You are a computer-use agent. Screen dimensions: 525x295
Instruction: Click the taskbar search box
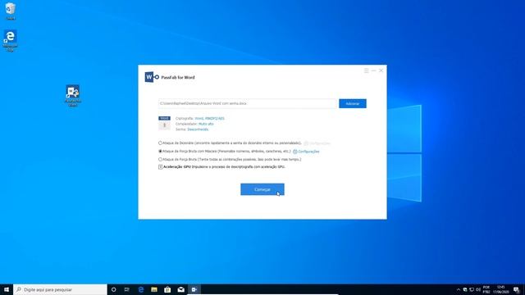click(60, 289)
